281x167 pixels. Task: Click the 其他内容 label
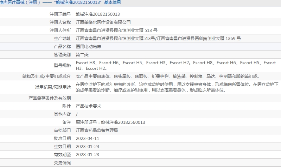coord(62,114)
